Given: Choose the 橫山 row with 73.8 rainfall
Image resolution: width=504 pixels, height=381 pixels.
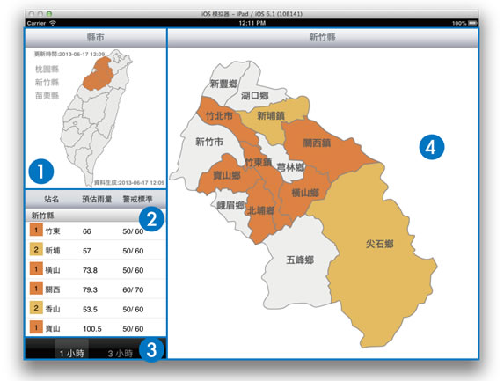Looking at the screenshot, I should 96,270.
